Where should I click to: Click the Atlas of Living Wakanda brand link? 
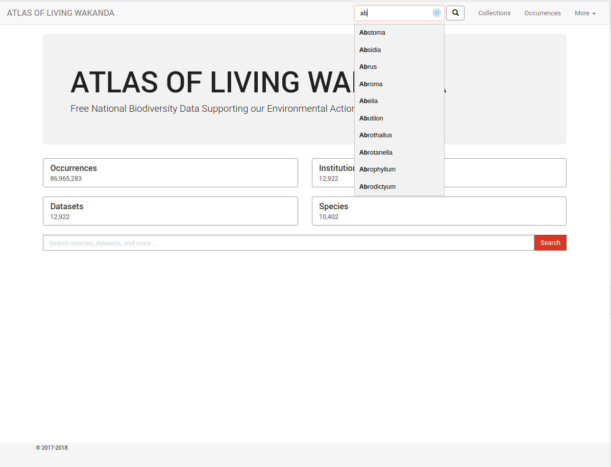coord(60,13)
